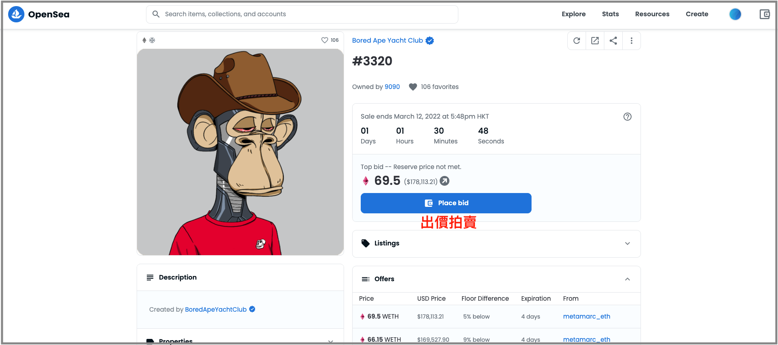Refresh metadata with the reload icon
The width and height of the screenshot is (778, 345).
point(577,41)
